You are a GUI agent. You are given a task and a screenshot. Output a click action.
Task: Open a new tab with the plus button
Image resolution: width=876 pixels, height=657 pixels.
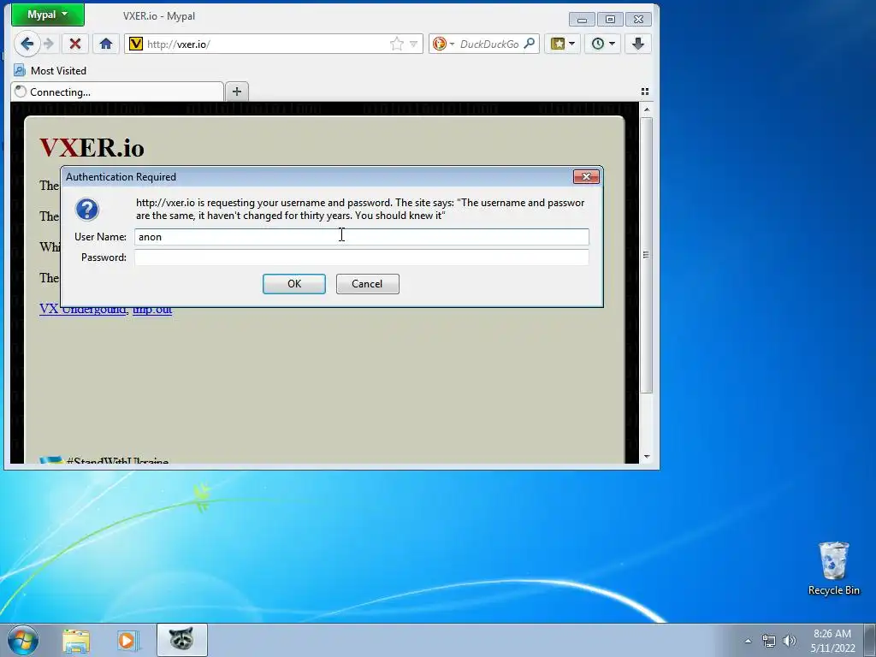(x=237, y=92)
